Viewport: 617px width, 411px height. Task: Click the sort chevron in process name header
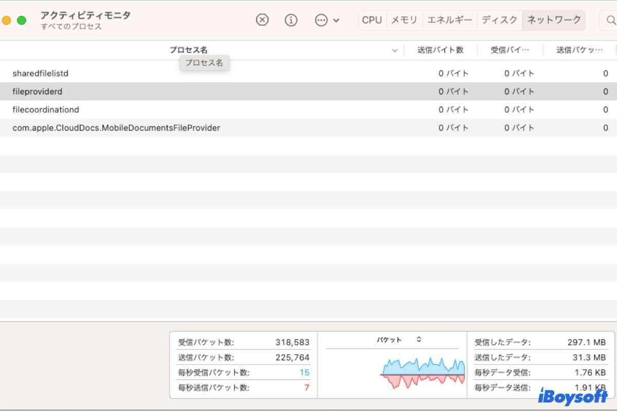click(x=395, y=50)
